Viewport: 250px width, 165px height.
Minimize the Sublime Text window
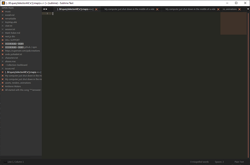227,3
